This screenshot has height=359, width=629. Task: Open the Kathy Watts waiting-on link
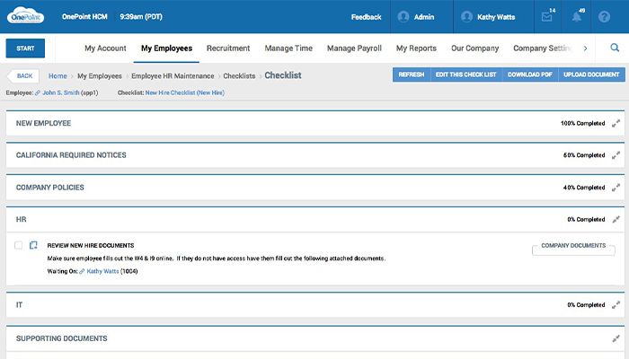click(102, 270)
